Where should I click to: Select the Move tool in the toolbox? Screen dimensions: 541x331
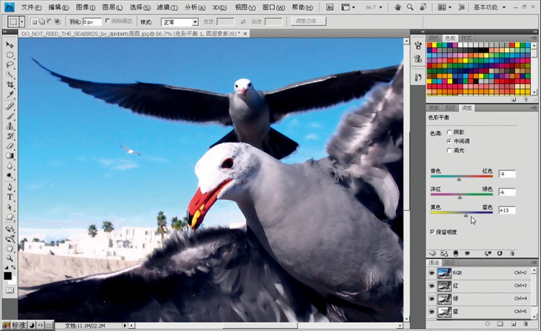pyautogui.click(x=10, y=45)
